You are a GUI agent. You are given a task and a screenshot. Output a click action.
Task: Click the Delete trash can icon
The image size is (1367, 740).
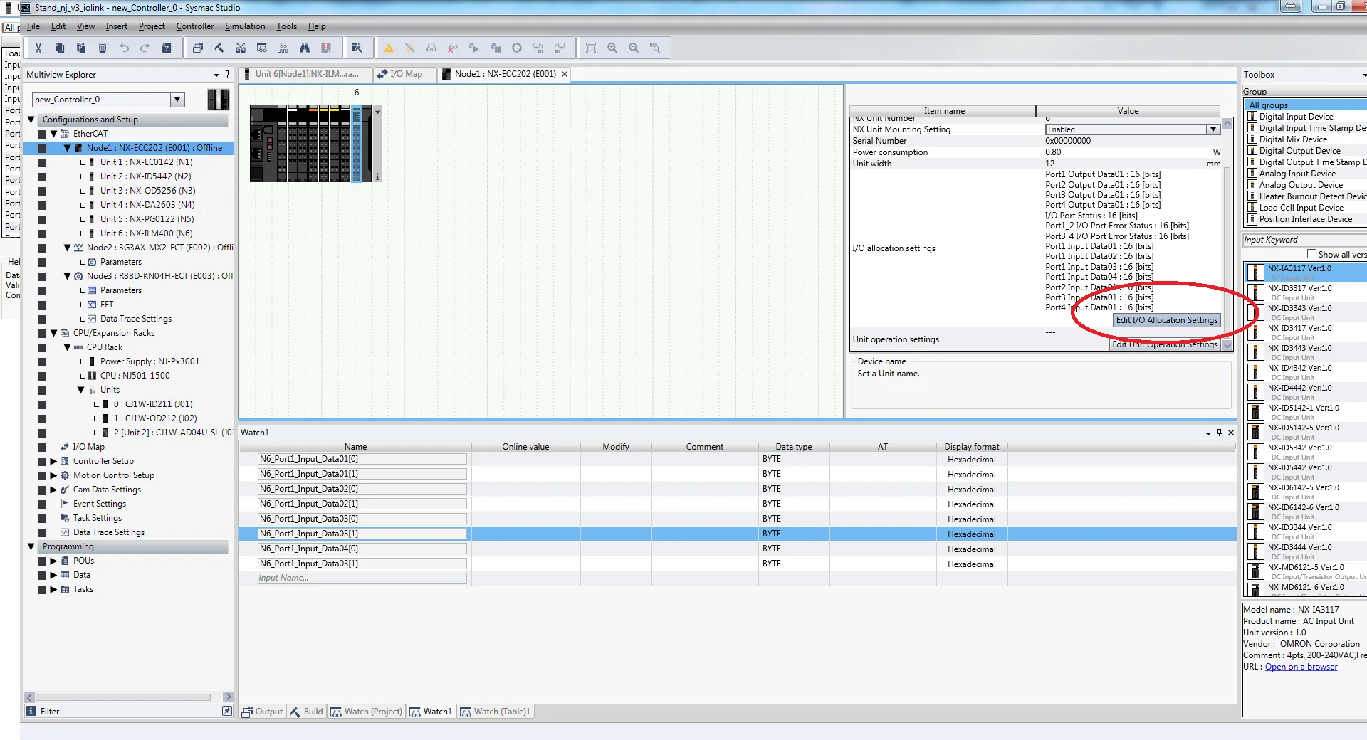(x=103, y=48)
